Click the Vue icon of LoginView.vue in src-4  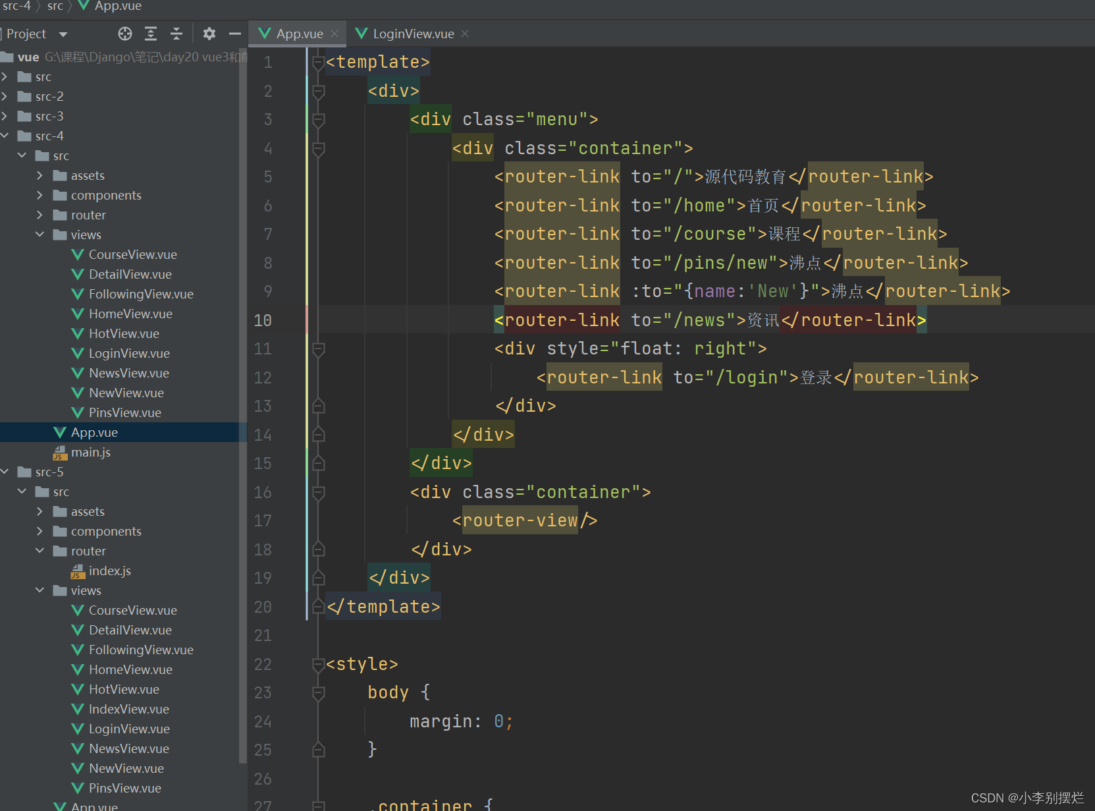tap(78, 354)
